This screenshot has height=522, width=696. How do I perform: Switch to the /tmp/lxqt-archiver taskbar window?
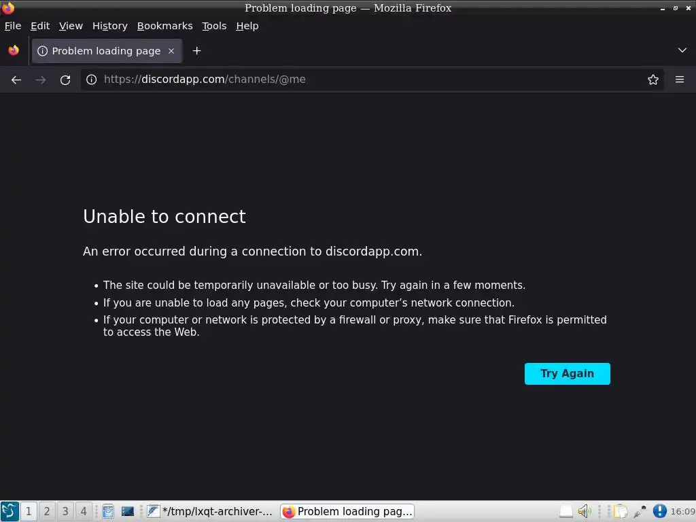tap(210, 511)
